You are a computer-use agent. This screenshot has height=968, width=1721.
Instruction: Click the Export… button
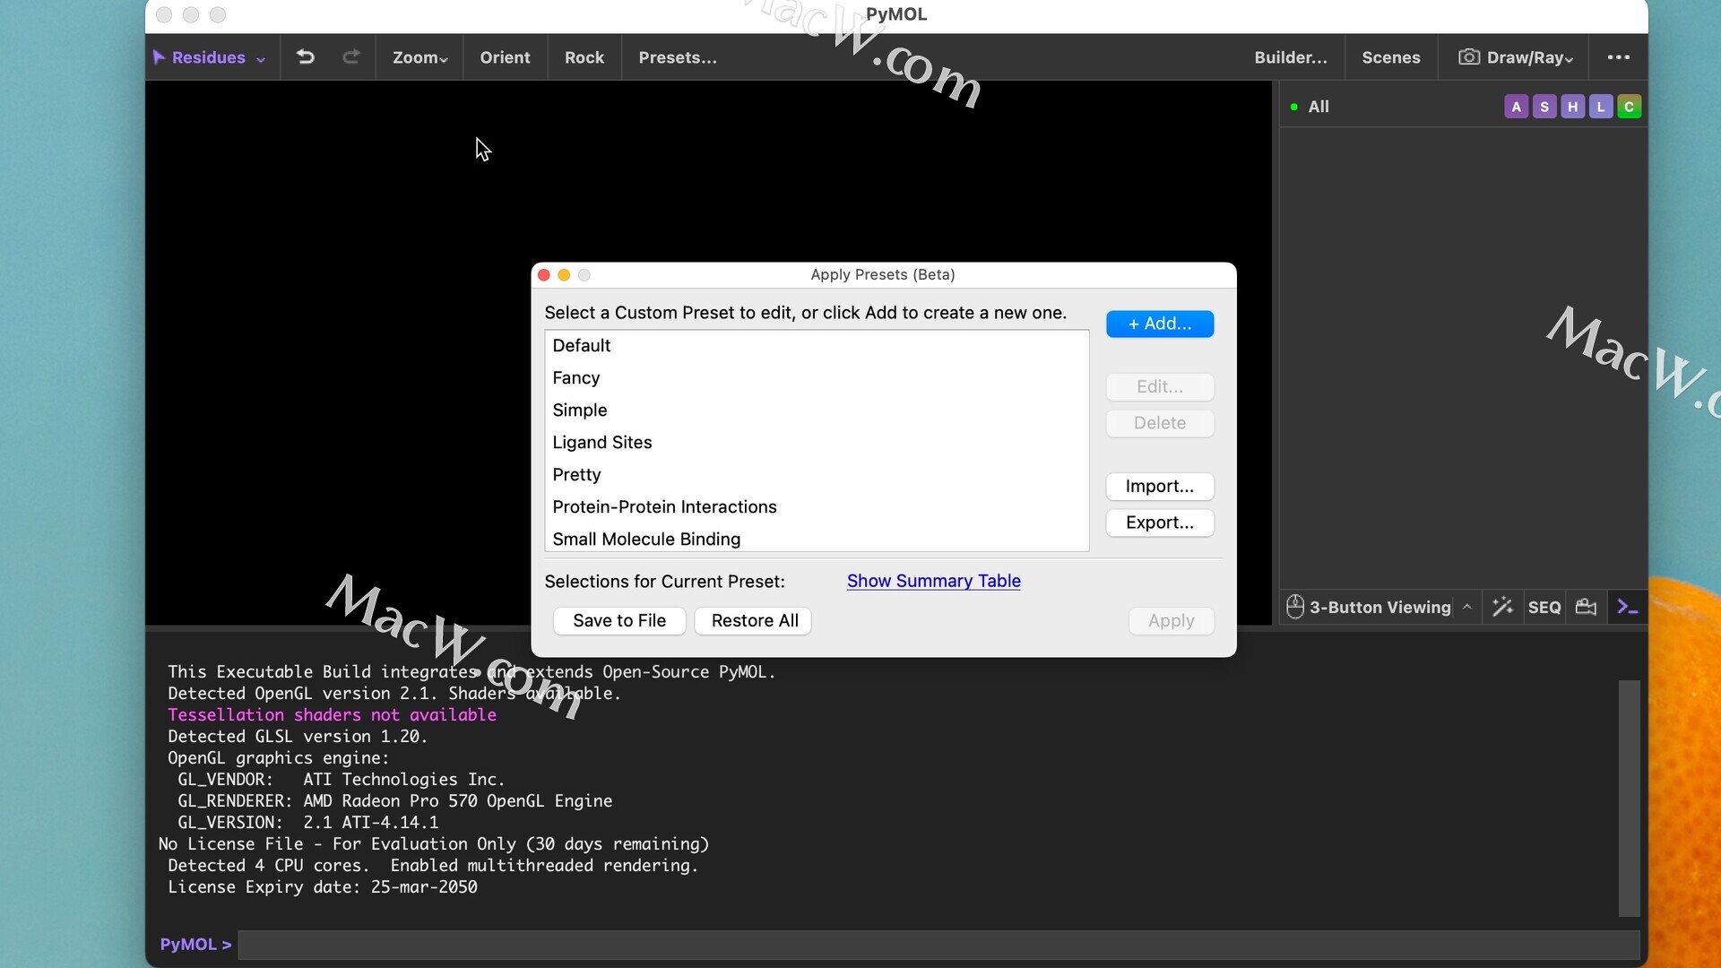point(1160,523)
